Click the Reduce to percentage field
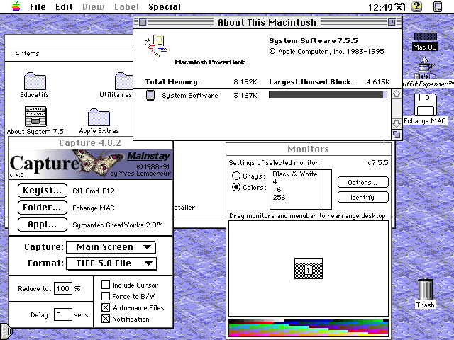 pyautogui.click(x=63, y=288)
